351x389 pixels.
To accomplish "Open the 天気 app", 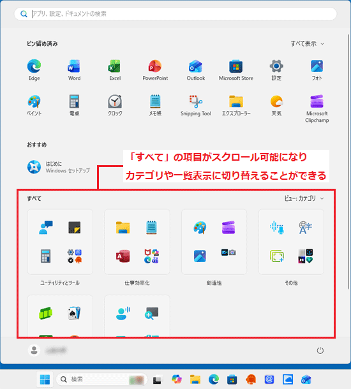I will [x=276, y=105].
